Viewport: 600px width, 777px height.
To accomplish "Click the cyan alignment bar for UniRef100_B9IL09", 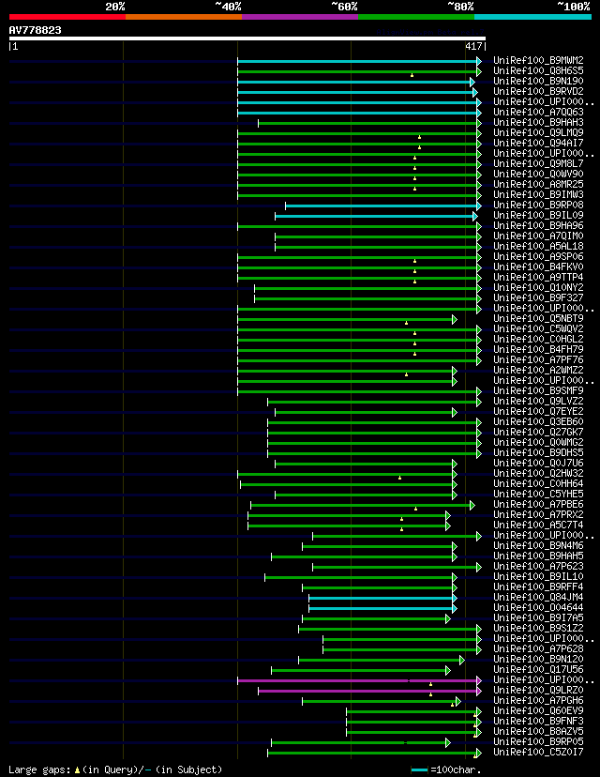I will [374, 216].
